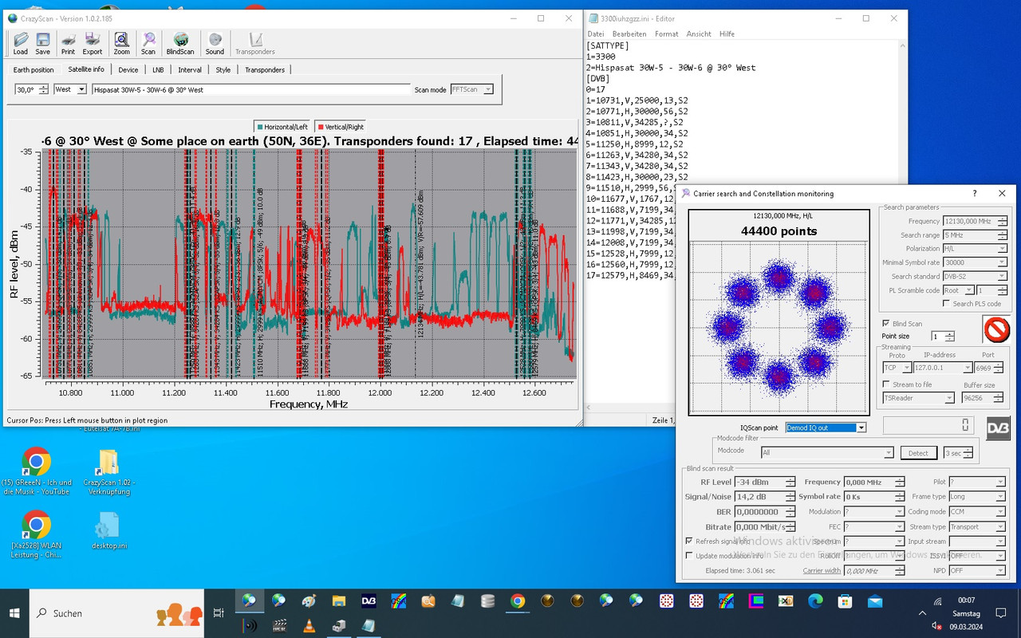The image size is (1021, 638).
Task: Open the Bearbeiten menu in Editor
Action: coord(629,34)
